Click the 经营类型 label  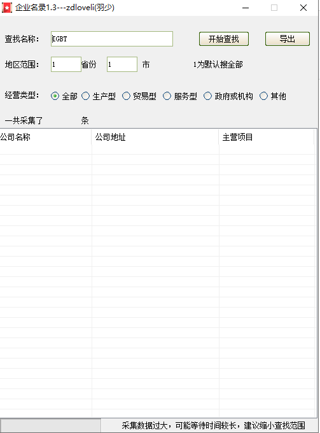(22, 96)
